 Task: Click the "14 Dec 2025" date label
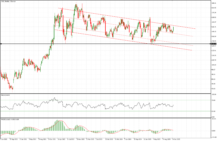point(176,140)
